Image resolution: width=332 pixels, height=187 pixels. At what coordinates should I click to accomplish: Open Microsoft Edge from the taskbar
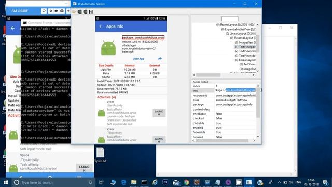coord(123,182)
